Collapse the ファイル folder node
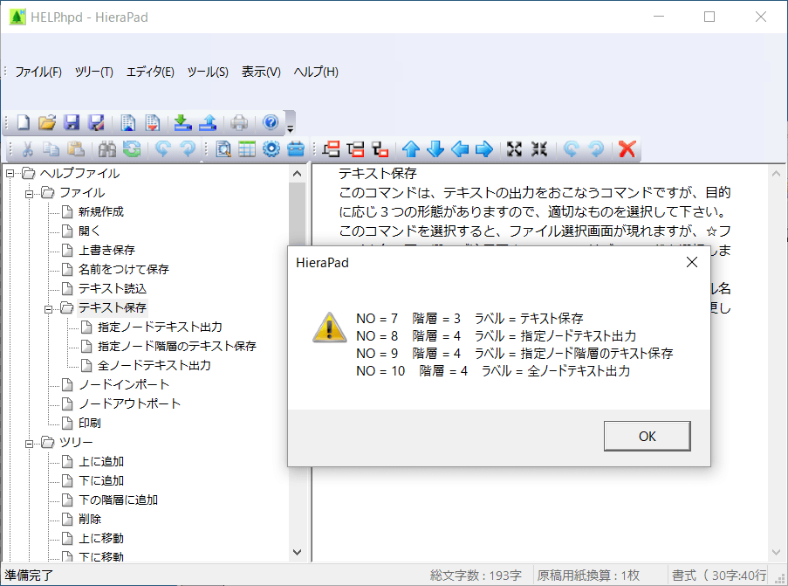This screenshot has height=586, width=788. point(30,193)
